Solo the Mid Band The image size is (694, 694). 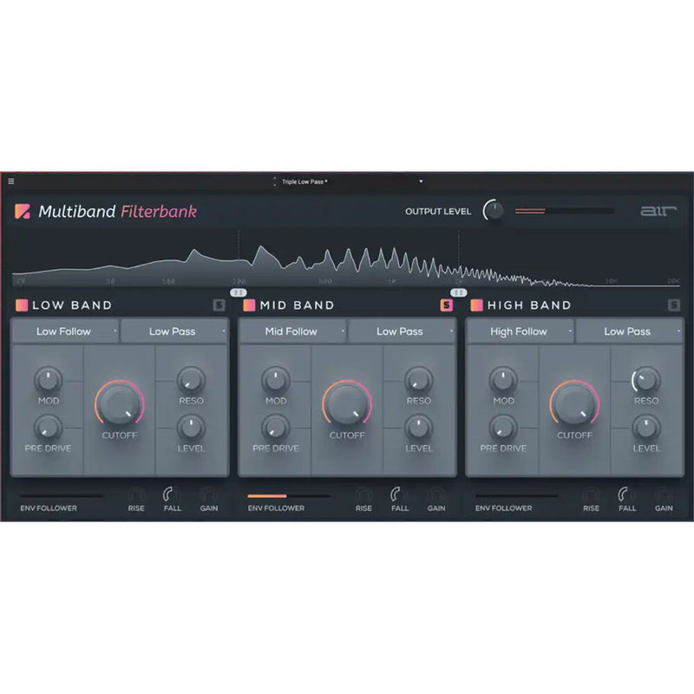[x=447, y=305]
